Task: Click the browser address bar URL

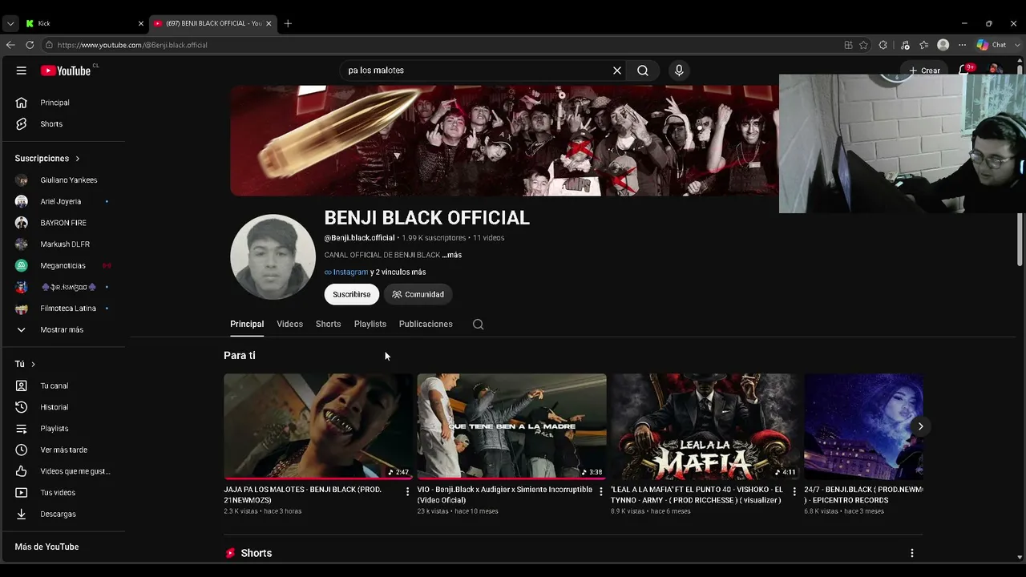Action: (x=132, y=45)
